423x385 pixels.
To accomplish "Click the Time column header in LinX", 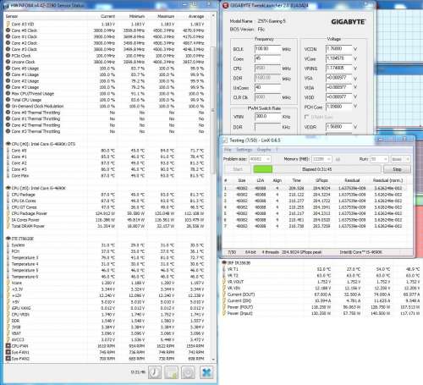I will (x=296, y=180).
